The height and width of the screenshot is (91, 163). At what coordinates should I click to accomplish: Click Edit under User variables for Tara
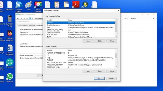coord(100,41)
